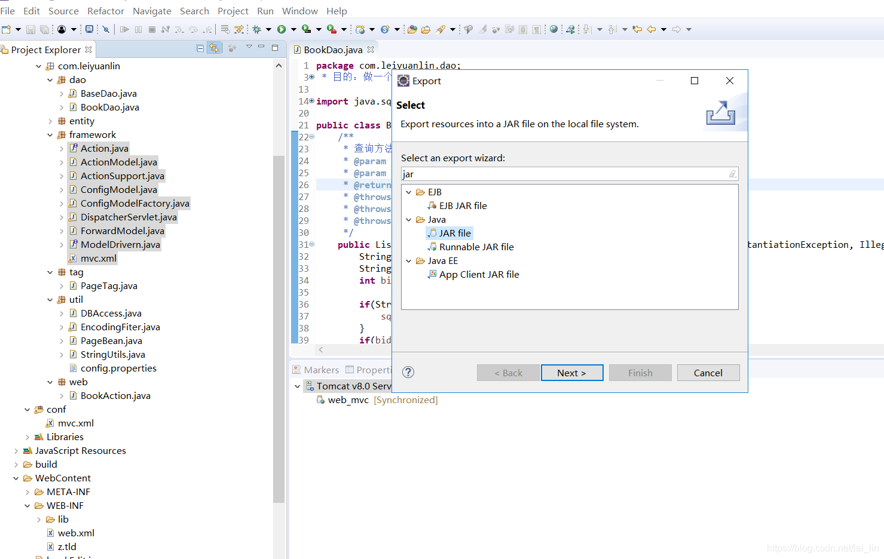Switch to the BookDao.java editor tab
The height and width of the screenshot is (559, 884).
point(333,50)
